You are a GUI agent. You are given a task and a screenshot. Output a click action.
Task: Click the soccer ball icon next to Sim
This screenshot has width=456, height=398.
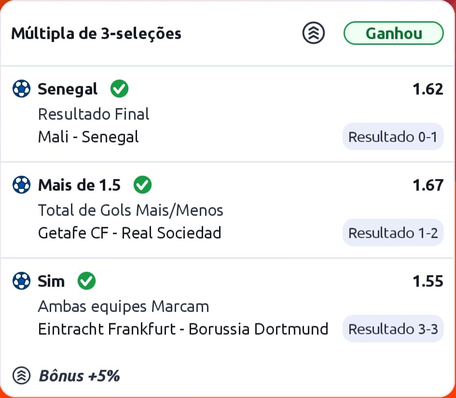(21, 281)
